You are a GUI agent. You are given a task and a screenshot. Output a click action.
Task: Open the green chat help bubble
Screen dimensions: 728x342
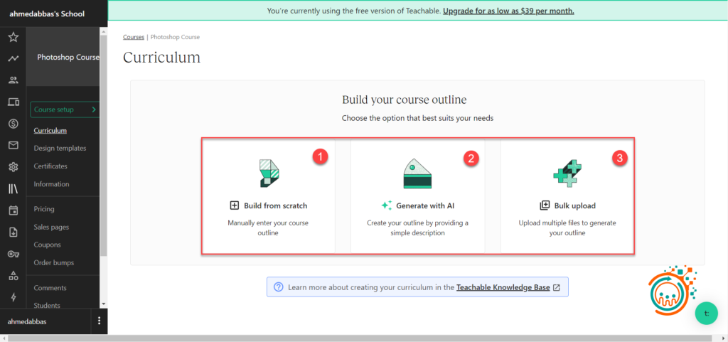[x=706, y=313]
